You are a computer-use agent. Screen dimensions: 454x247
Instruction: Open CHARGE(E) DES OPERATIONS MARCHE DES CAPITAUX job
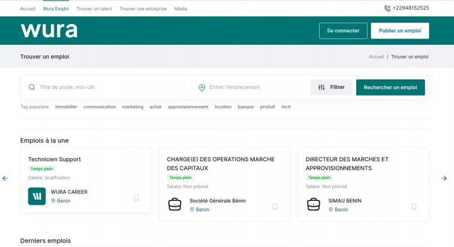[x=221, y=164]
